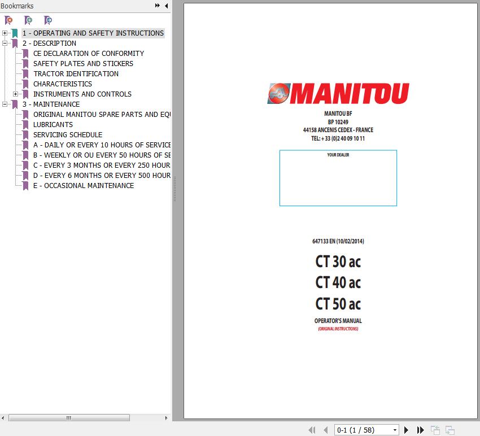
Task: Open TRACTOR IDENTIFICATION bookmark
Action: (x=76, y=73)
